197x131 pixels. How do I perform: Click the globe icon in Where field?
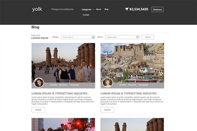(93, 37)
